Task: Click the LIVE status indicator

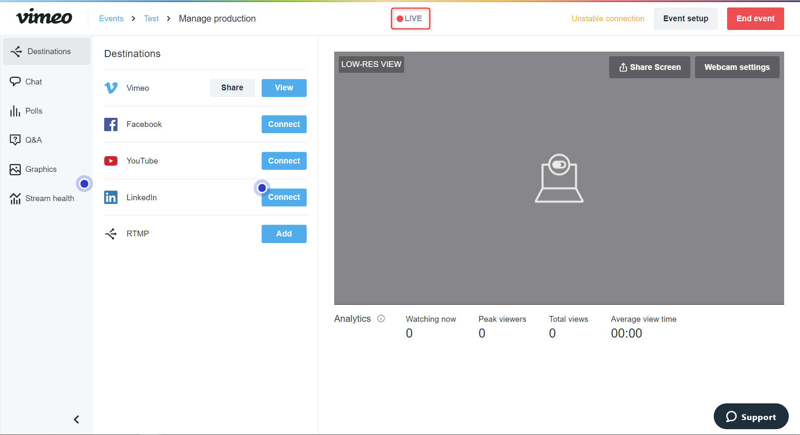Action: click(410, 19)
